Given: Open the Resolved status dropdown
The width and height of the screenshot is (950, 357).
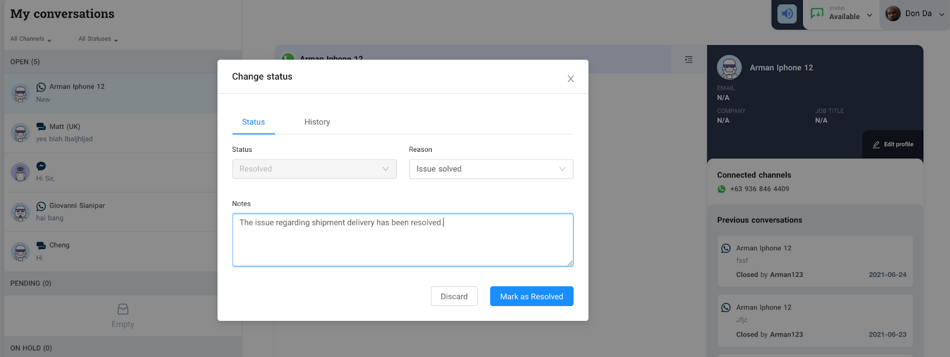Looking at the screenshot, I should click(x=314, y=169).
